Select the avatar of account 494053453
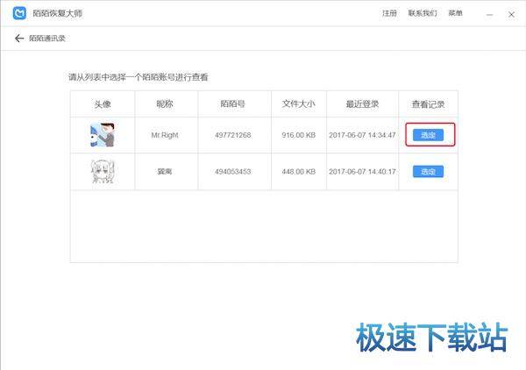This screenshot has width=526, height=370. pos(103,172)
